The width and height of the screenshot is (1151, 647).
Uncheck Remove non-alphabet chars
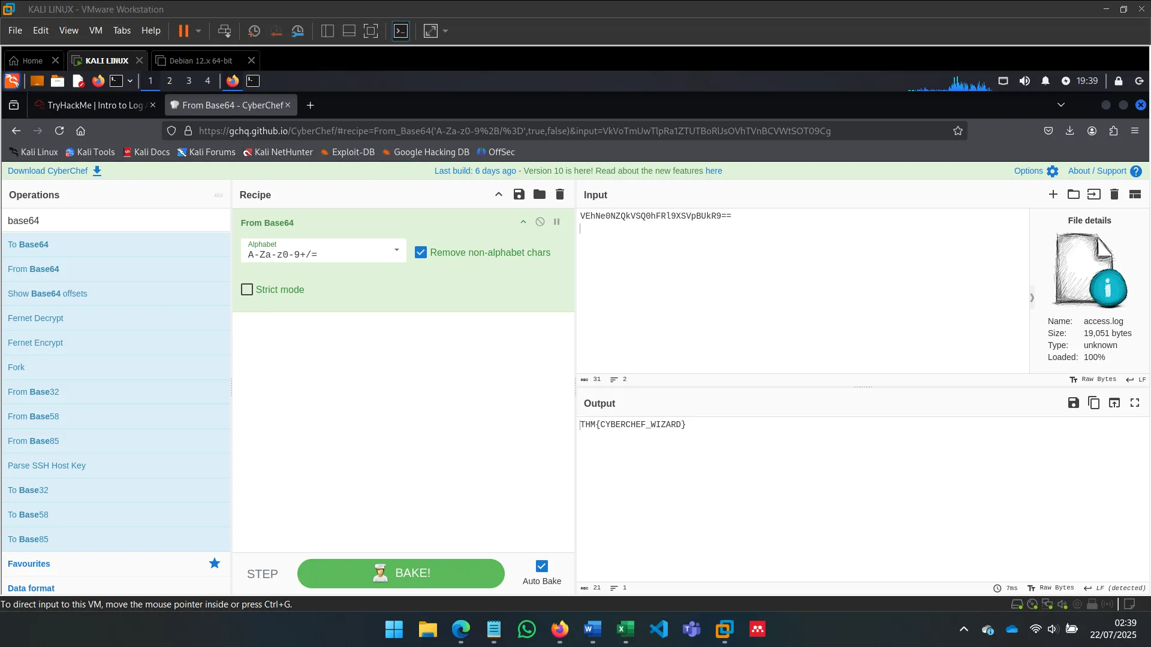pyautogui.click(x=421, y=252)
